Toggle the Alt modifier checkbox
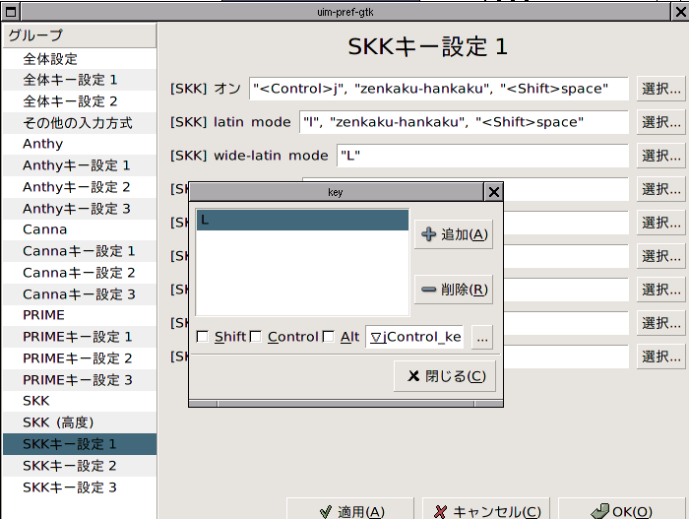 329,337
